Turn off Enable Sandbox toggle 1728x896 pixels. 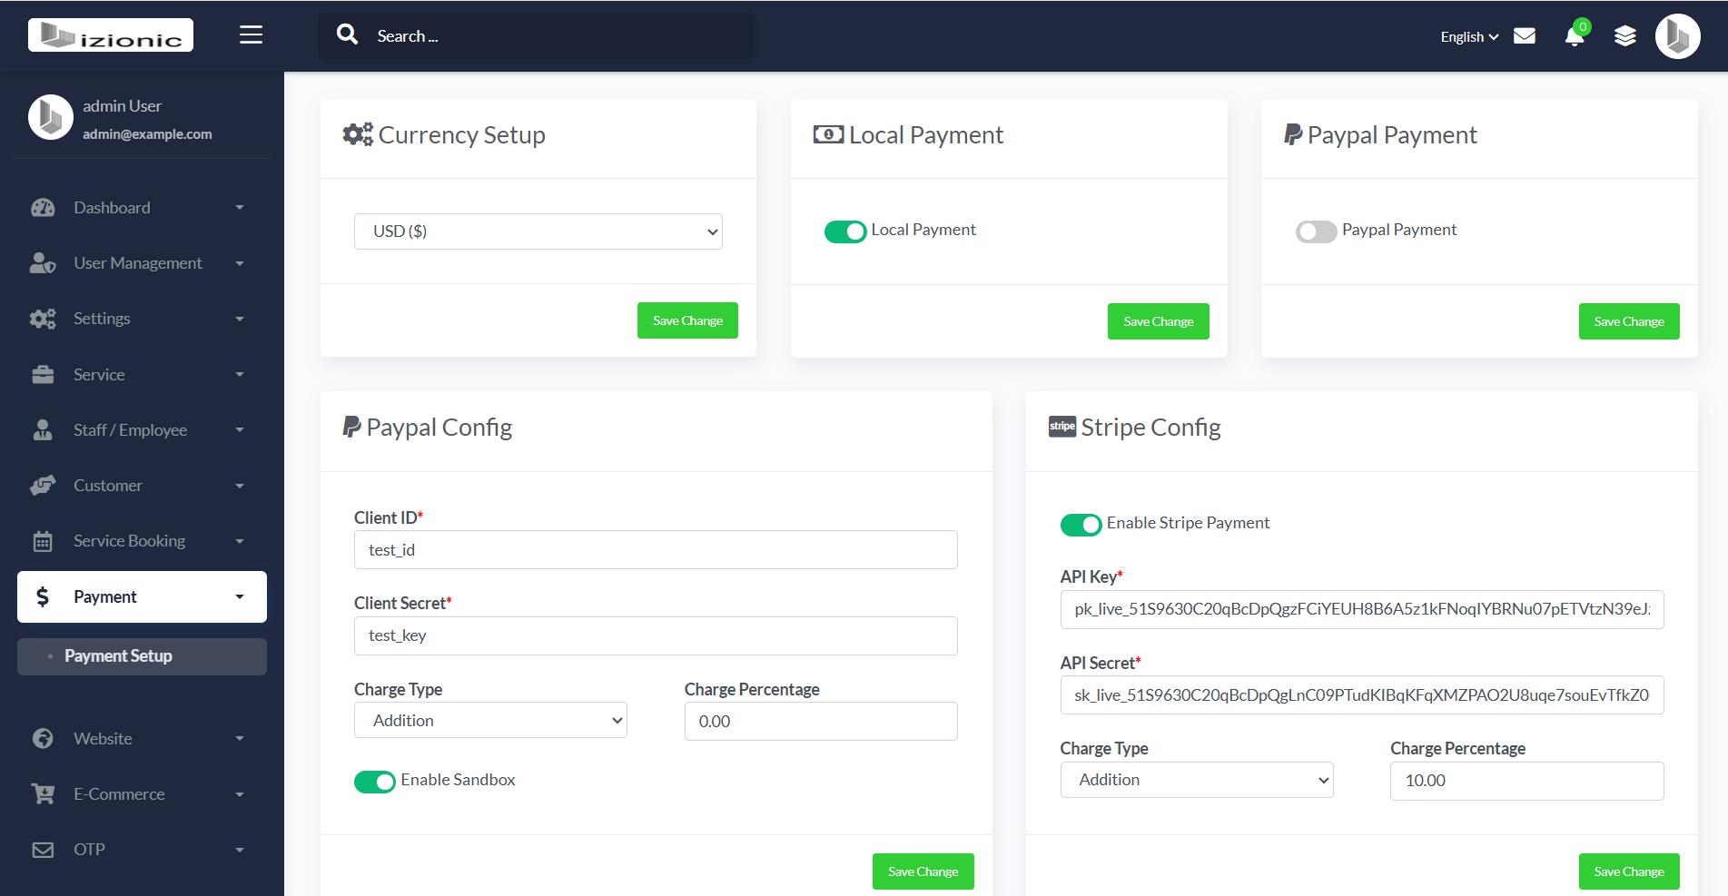pyautogui.click(x=375, y=781)
